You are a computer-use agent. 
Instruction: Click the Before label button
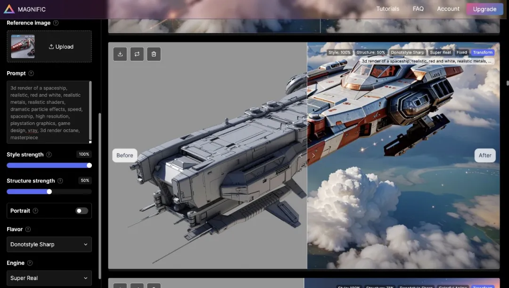pos(124,156)
